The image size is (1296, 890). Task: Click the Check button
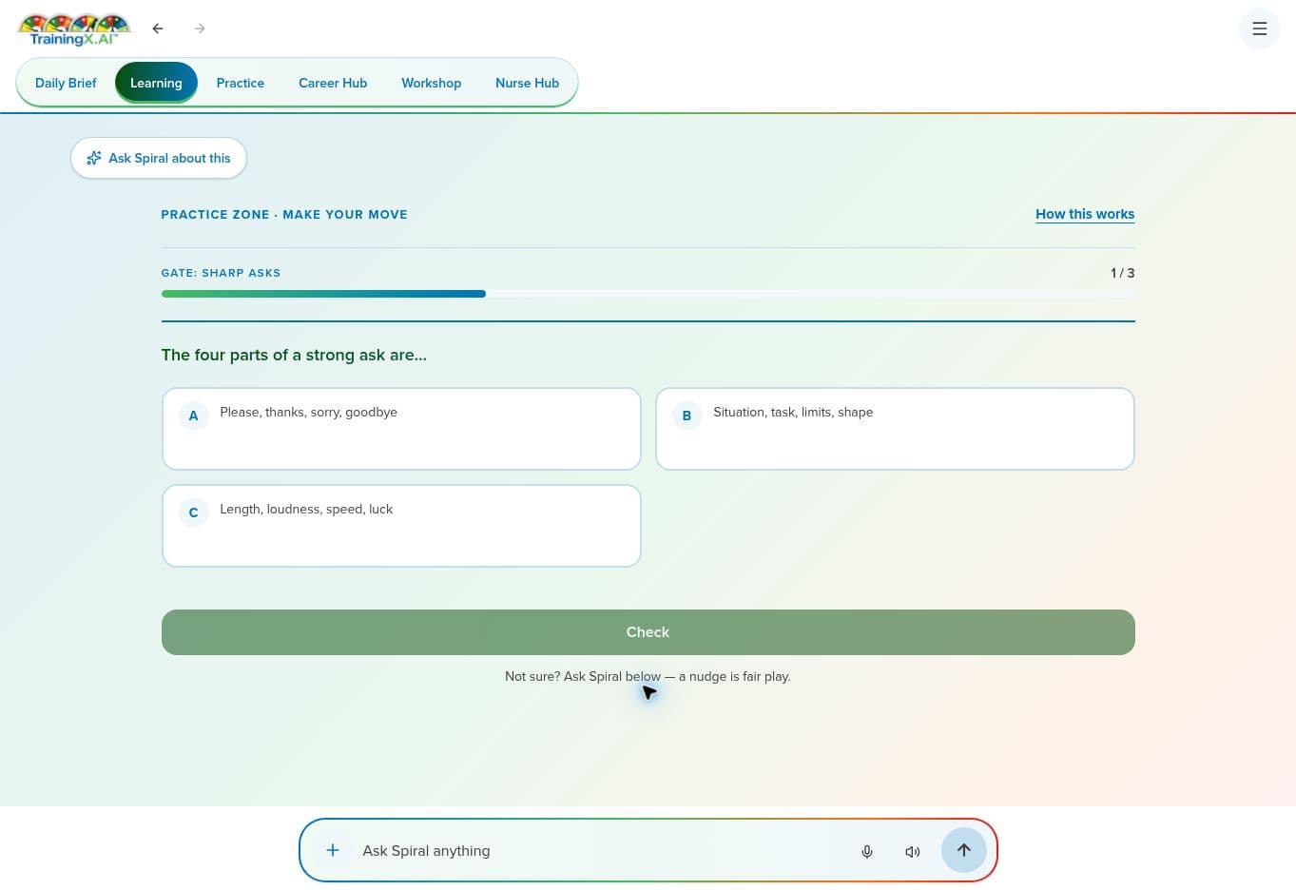(648, 632)
